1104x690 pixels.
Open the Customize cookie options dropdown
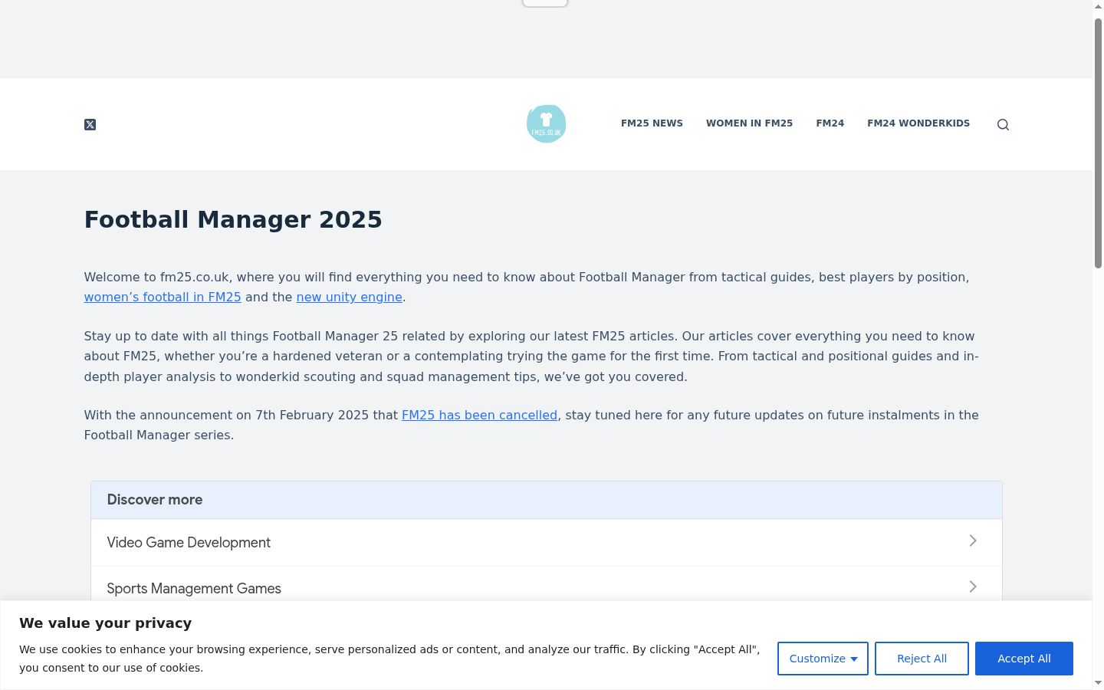pos(823,659)
